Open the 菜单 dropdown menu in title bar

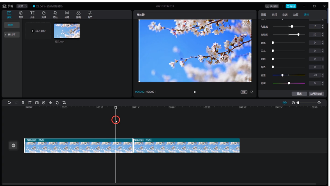[x=22, y=6]
